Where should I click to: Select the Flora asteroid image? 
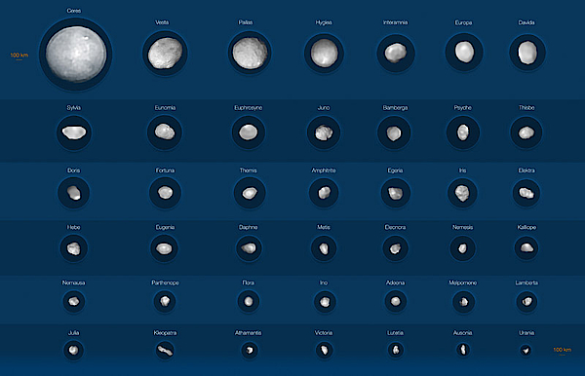[x=249, y=301]
